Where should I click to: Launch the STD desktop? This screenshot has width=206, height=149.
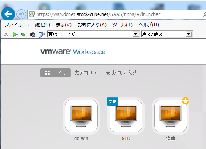pyautogui.click(x=126, y=116)
